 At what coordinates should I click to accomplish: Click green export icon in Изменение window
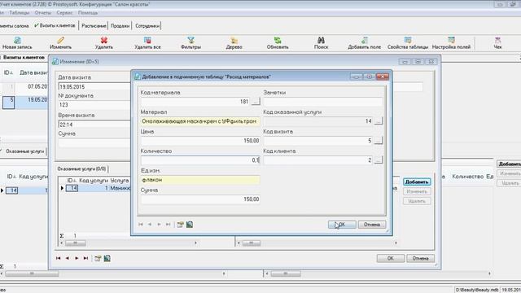pos(107,258)
